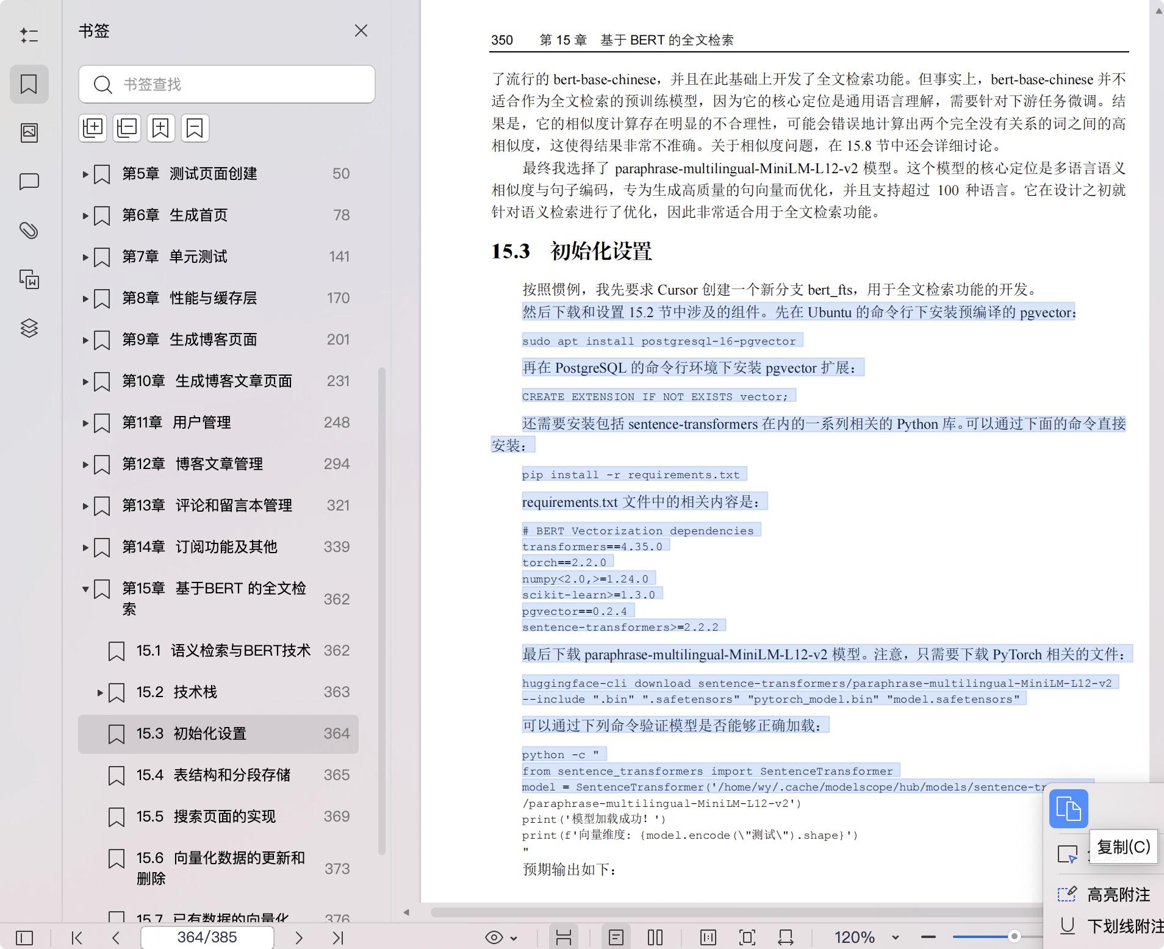Click the fit page icon
The height and width of the screenshot is (949, 1164).
tap(747, 937)
